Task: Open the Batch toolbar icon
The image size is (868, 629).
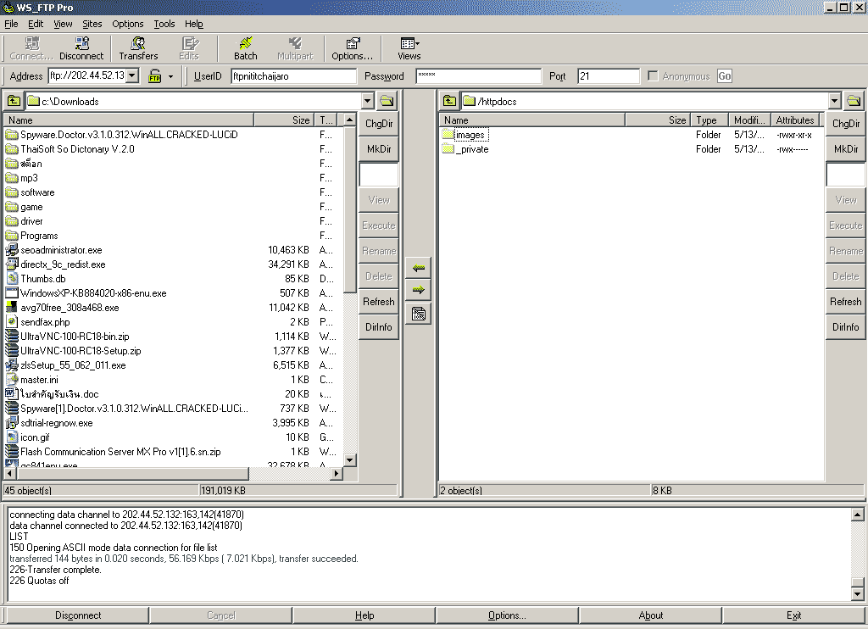Action: tap(245, 48)
